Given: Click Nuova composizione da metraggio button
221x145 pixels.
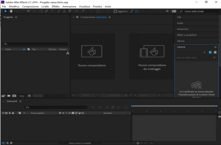Looking at the screenshot, I should coord(151,56).
